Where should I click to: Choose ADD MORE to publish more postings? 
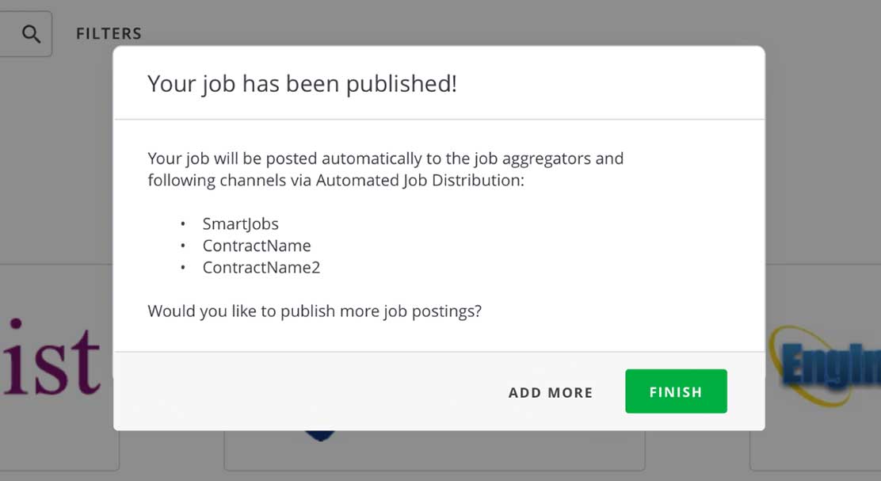coord(551,392)
